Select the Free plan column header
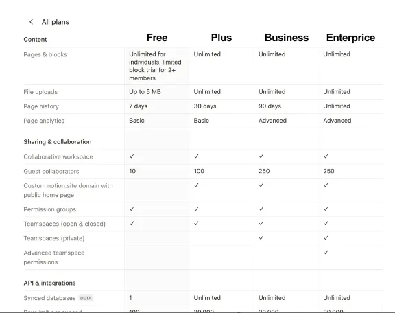The width and height of the screenshot is (395, 313). tap(157, 38)
